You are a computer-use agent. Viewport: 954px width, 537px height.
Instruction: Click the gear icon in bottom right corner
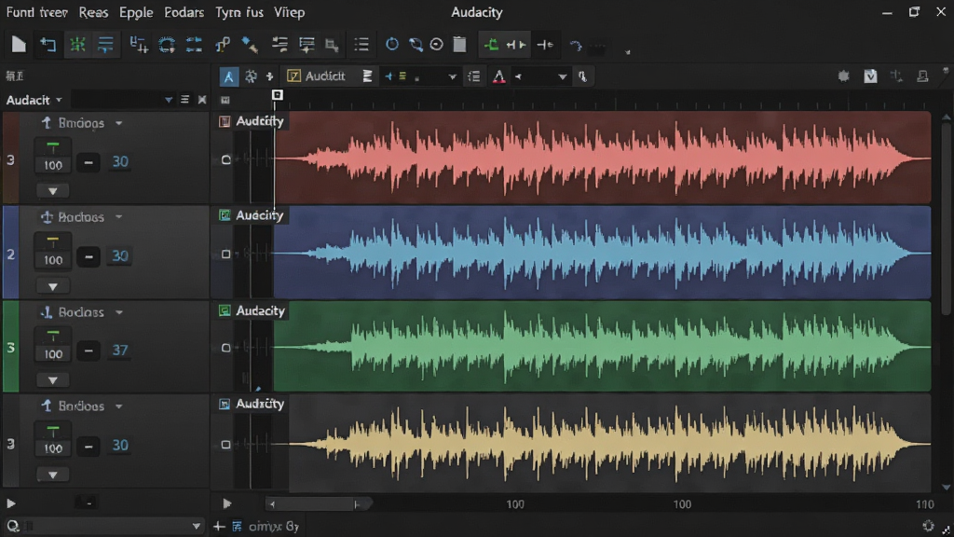(x=929, y=526)
